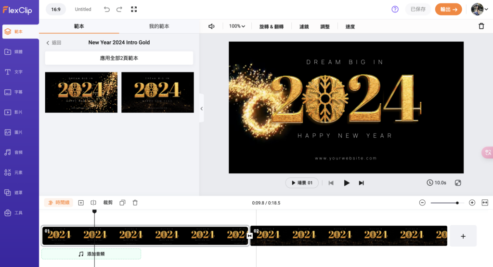Zoom out the timeline with minus icon
This screenshot has width=493, height=267.
click(x=422, y=203)
